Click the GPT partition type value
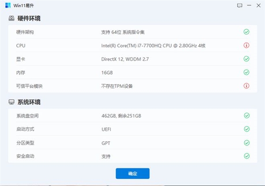Image resolution: width=265 pixels, height=186 pixels. (x=106, y=143)
